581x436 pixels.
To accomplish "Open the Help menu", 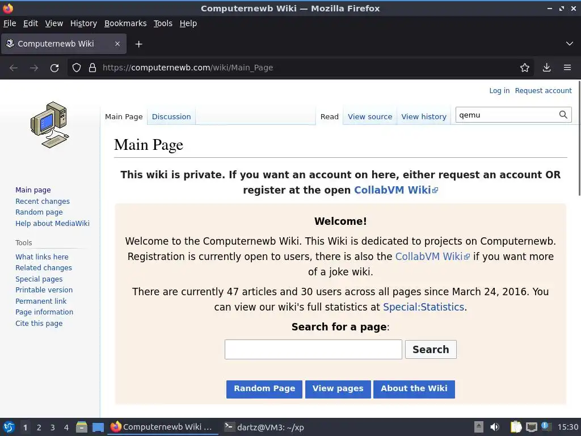I will pos(188,23).
